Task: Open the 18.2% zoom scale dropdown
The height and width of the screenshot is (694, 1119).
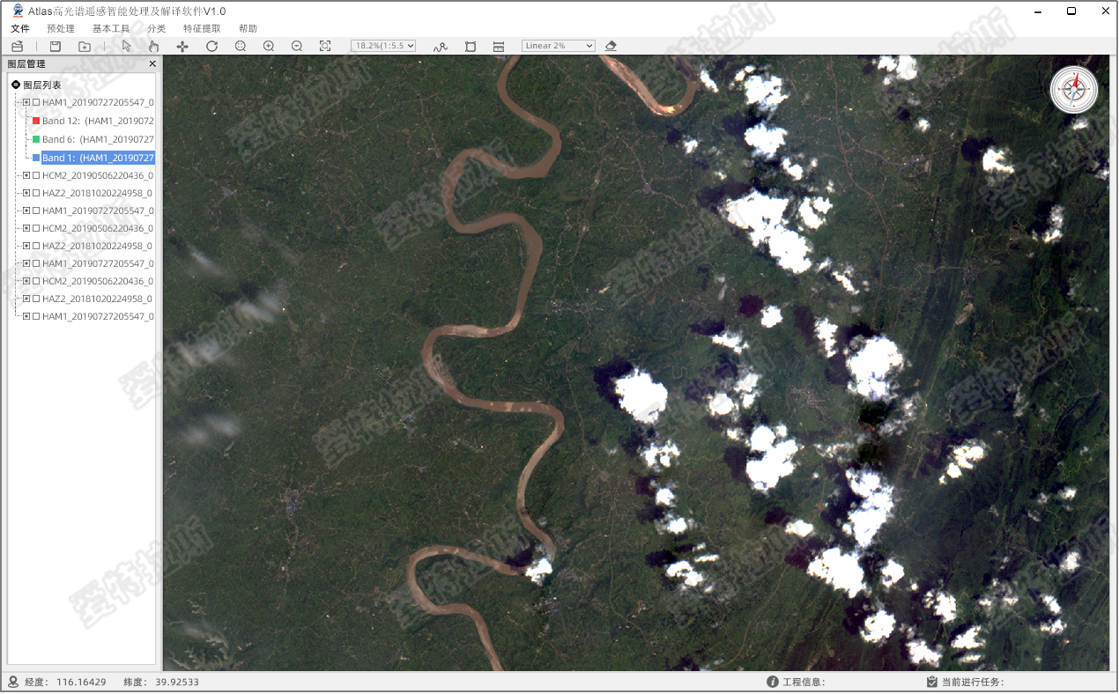Action: [383, 46]
